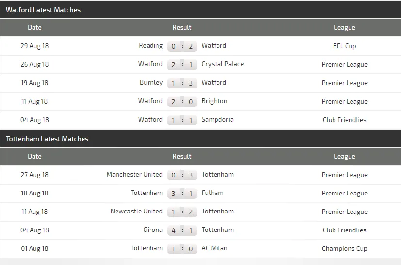Click the Tottenham Latest Matches section header
Viewport: 401px width, 265px height.
click(x=47, y=139)
